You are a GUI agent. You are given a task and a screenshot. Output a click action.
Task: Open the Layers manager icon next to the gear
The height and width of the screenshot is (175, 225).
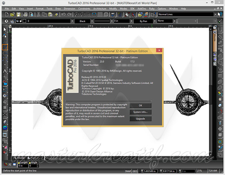coord(12,21)
